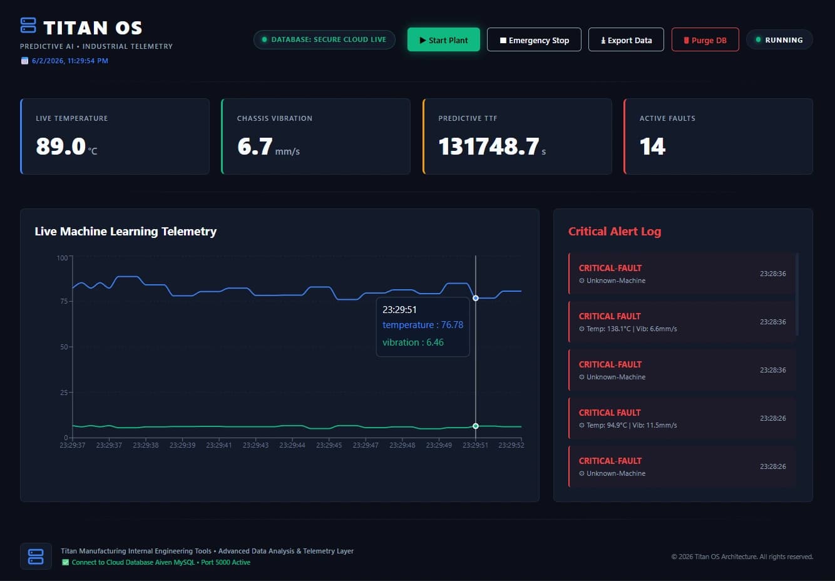Screen dimensions: 835x581
Task: Click the 100 label on the chart y-axis
Action: click(62, 258)
